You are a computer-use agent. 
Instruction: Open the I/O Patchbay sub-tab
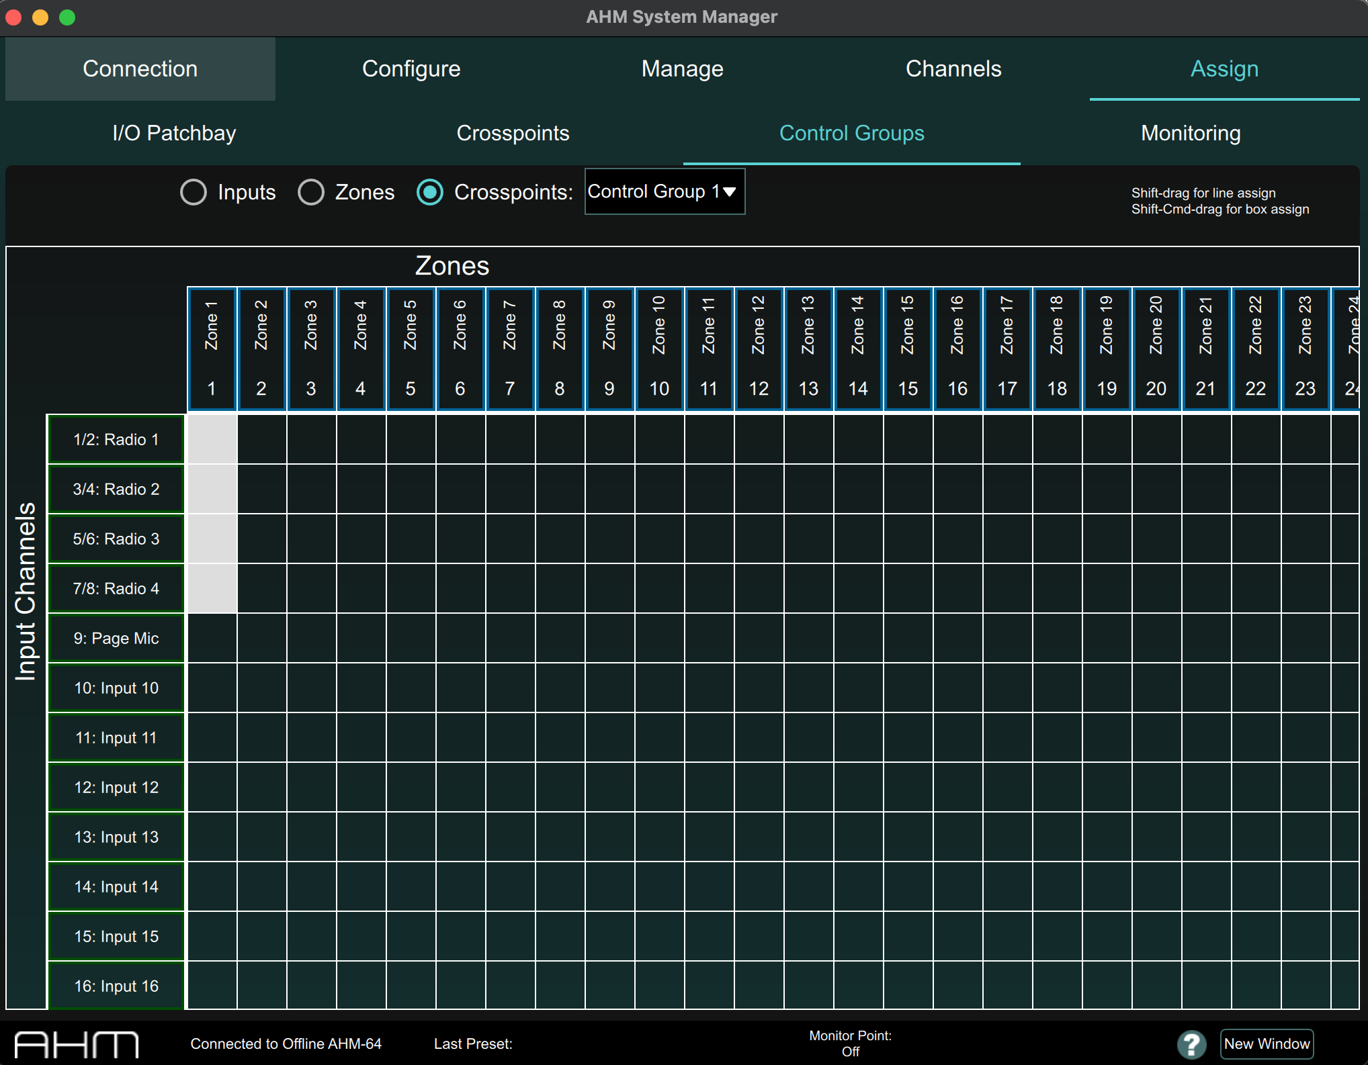point(175,133)
